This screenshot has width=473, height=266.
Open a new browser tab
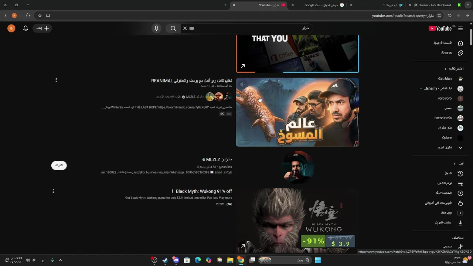pyautogui.click(x=225, y=5)
